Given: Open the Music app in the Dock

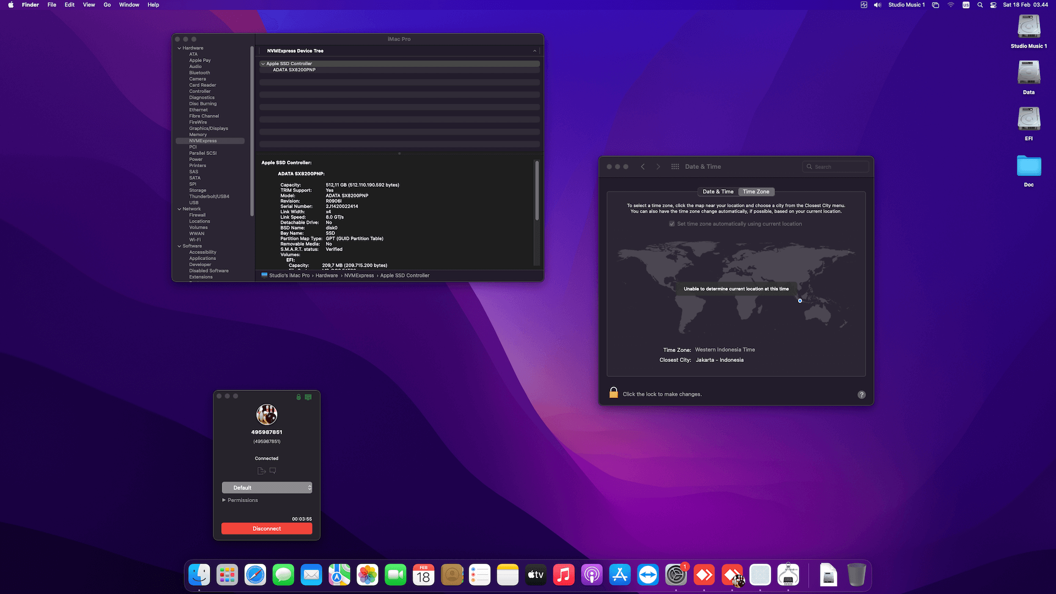Looking at the screenshot, I should coord(564,575).
